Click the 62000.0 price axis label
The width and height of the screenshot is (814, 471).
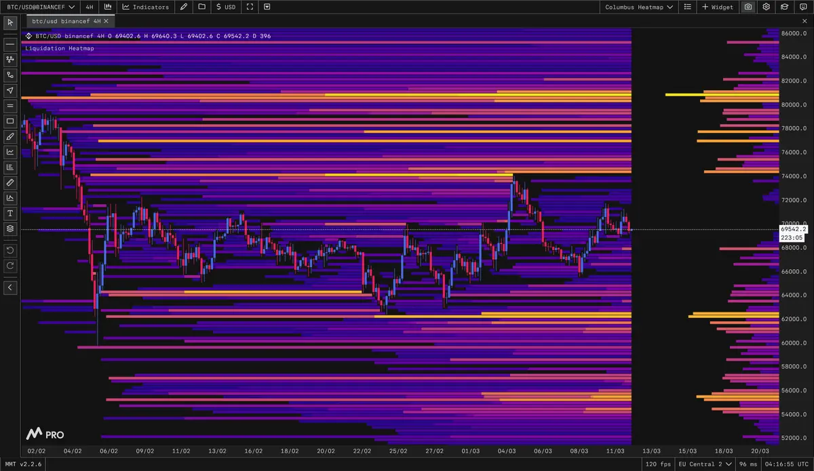pyautogui.click(x=794, y=319)
